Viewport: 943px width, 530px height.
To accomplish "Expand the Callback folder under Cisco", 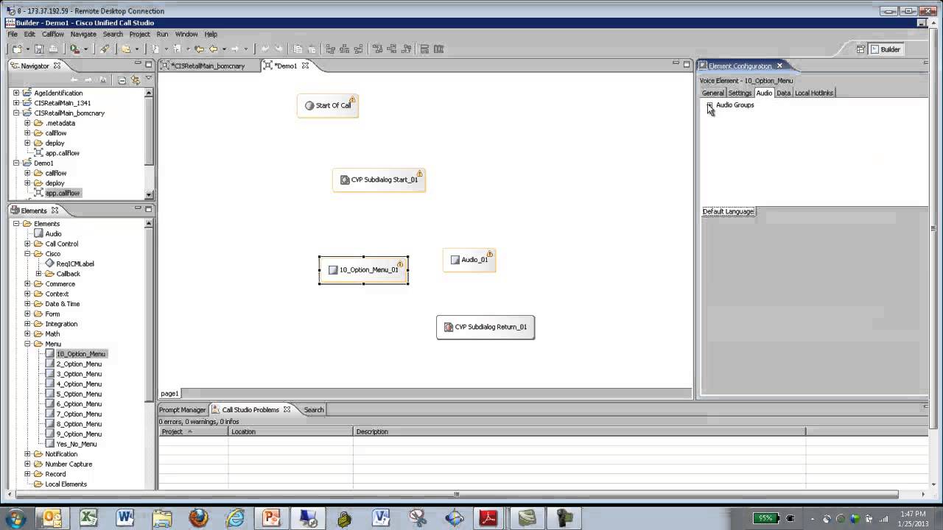I will tap(39, 274).
